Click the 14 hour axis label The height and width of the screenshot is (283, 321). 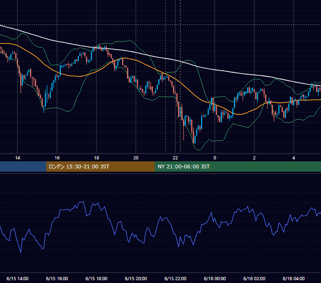[17, 158]
